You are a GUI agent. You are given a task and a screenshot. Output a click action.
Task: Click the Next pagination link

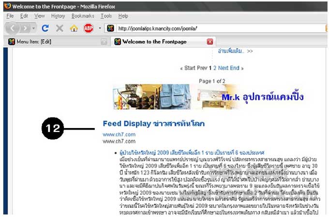tap(223, 68)
